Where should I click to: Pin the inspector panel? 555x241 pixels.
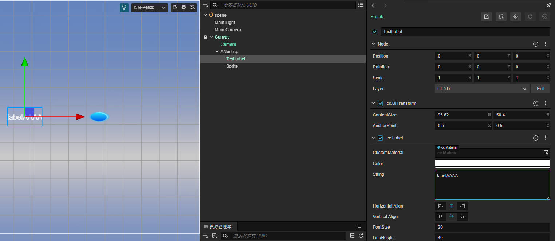coord(549,5)
